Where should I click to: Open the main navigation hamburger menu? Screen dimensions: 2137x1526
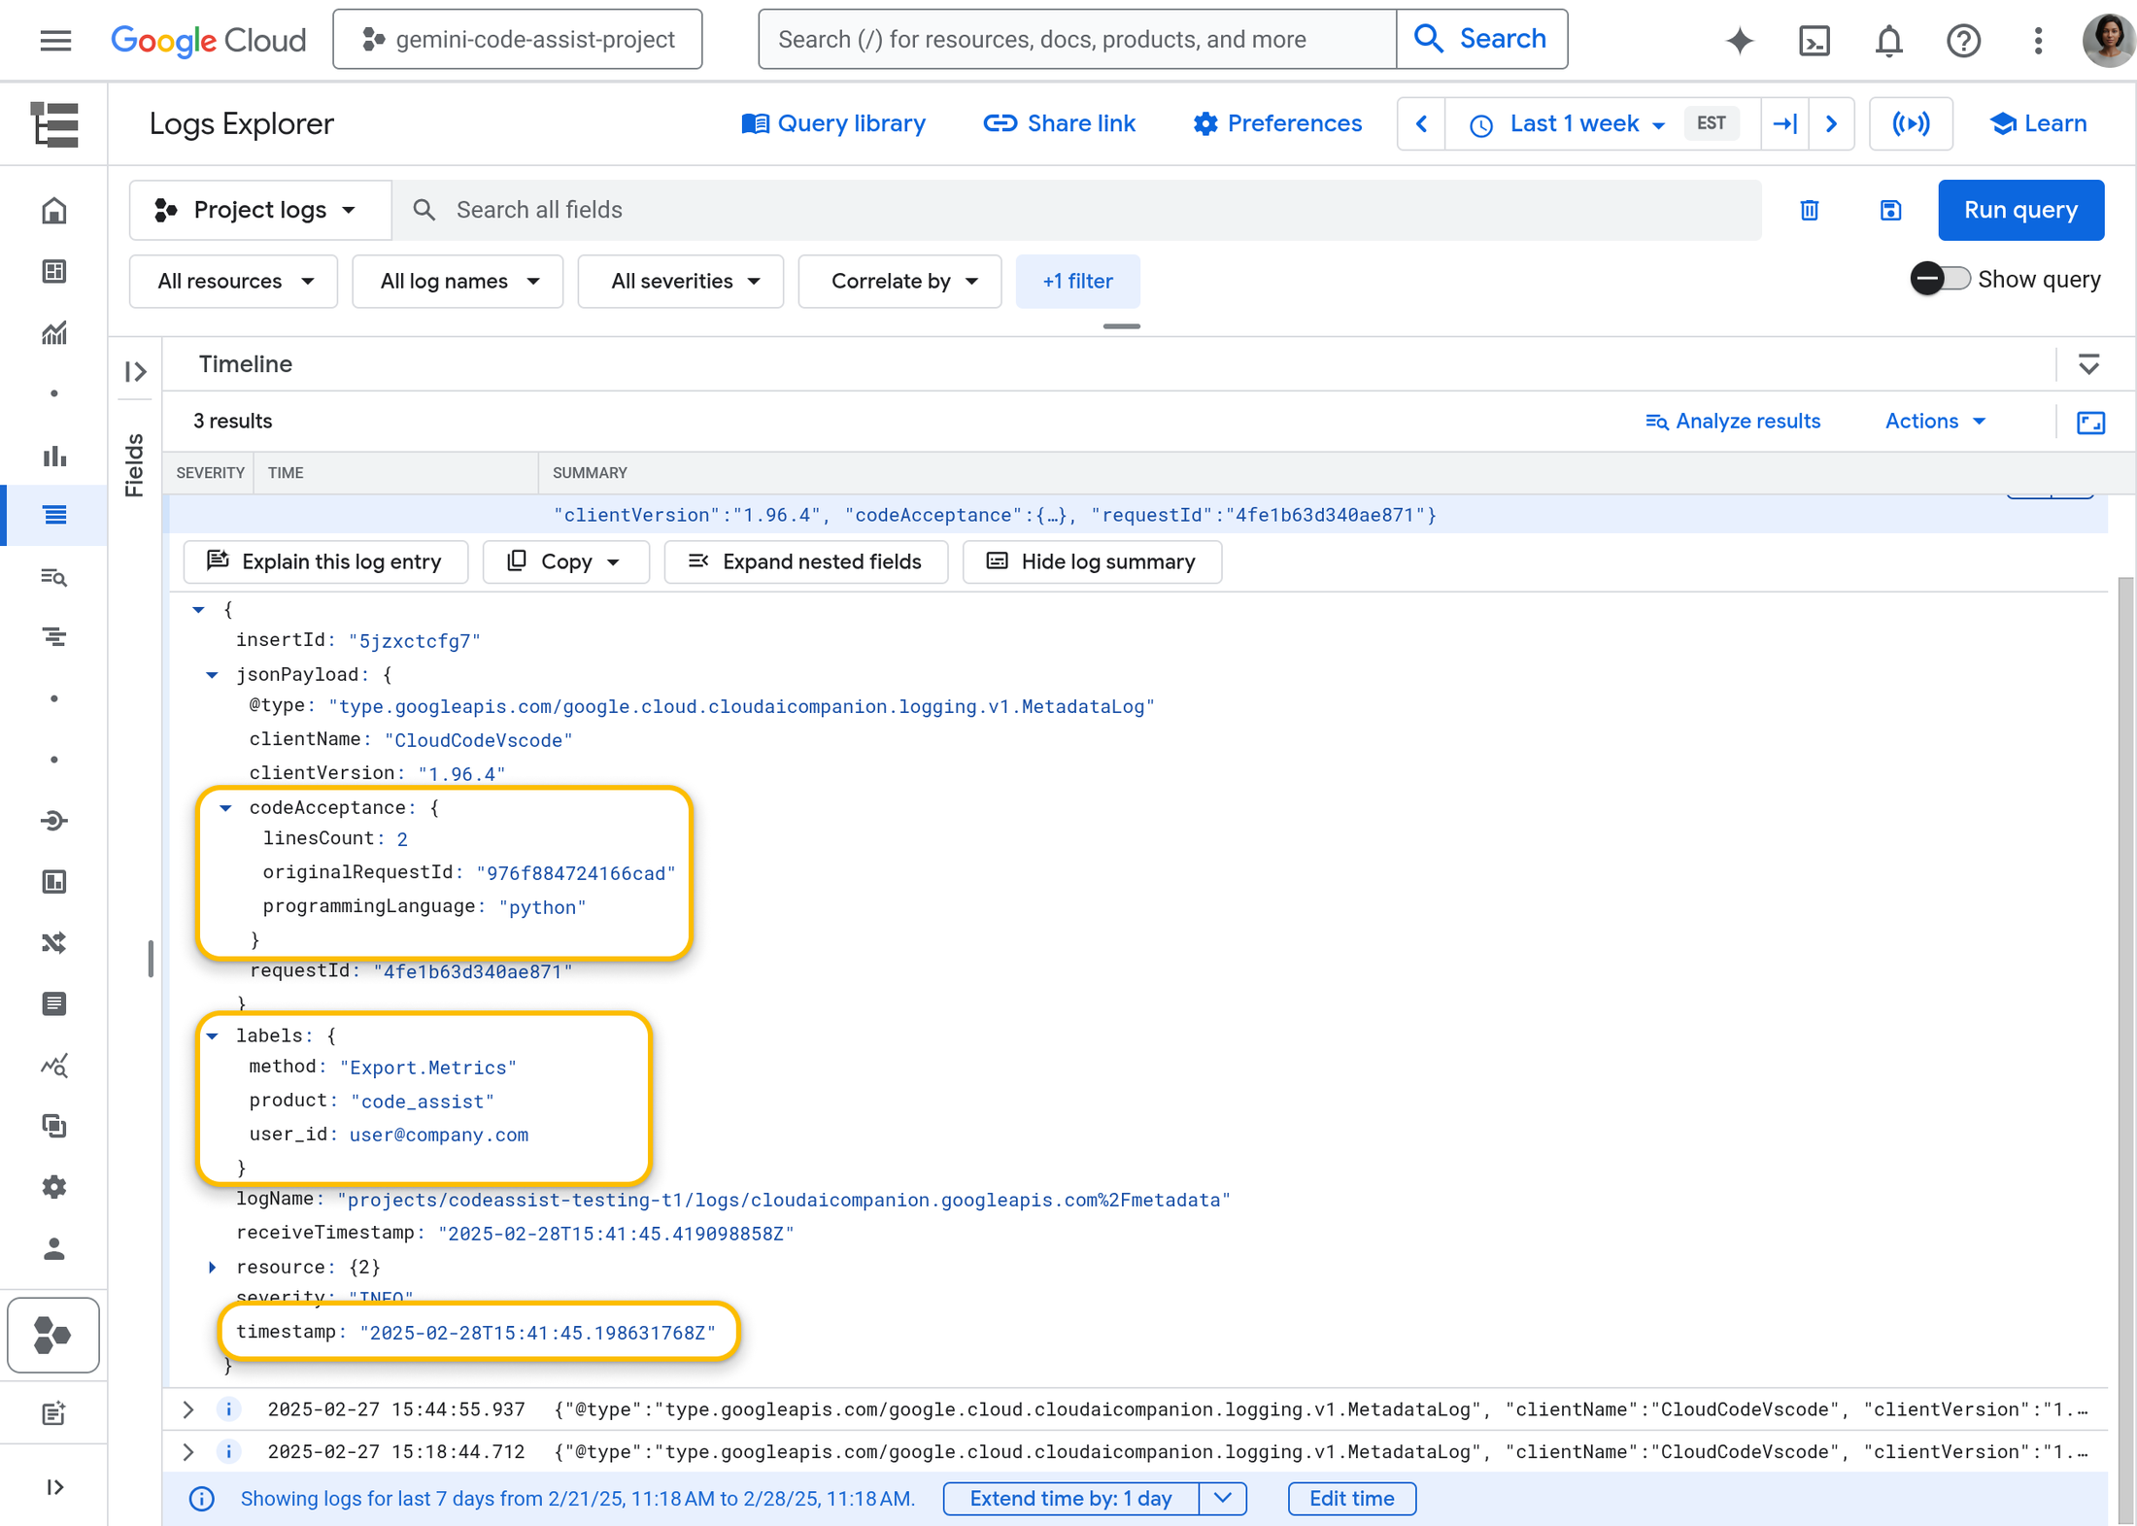click(55, 40)
